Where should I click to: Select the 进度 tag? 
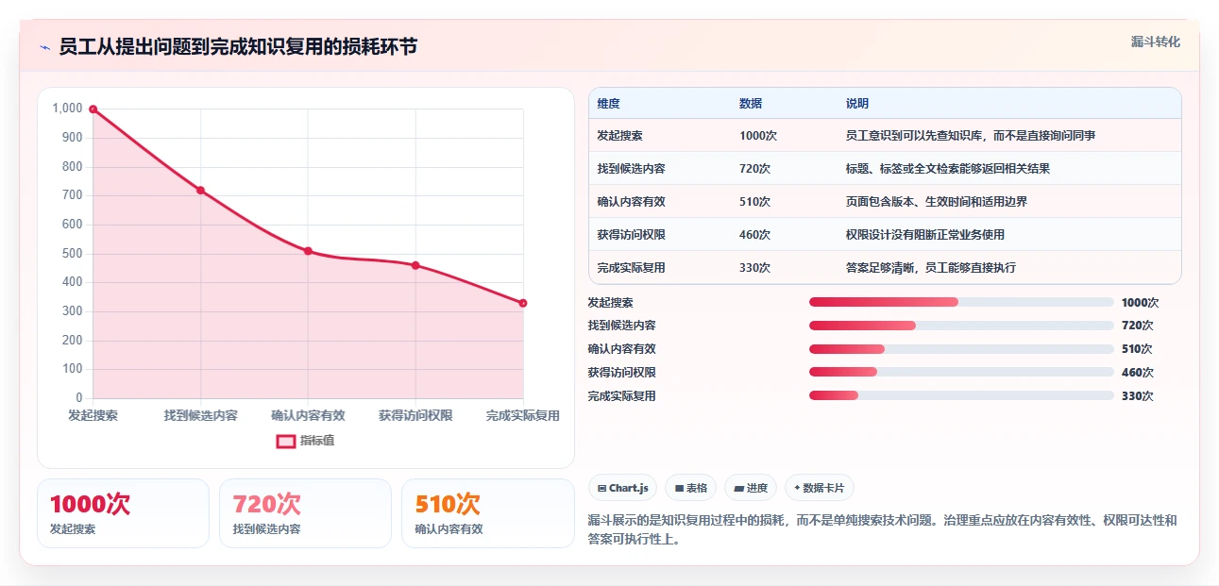pyautogui.click(x=751, y=488)
